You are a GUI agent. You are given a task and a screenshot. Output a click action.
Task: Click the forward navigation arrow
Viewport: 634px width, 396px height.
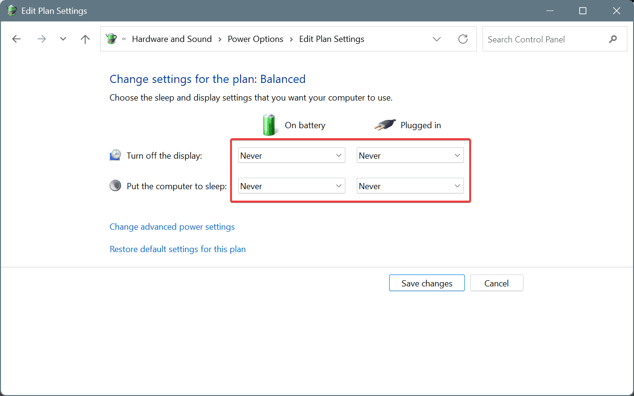(41, 39)
